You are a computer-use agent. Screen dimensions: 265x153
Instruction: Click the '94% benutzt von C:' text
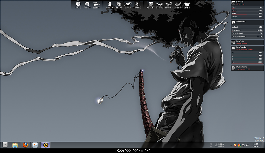coord(245,50)
